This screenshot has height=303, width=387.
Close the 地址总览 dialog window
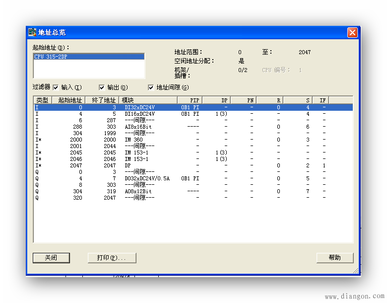point(352,32)
